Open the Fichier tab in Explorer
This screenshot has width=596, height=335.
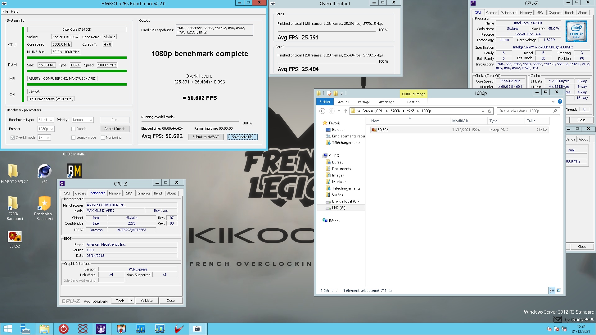(325, 102)
